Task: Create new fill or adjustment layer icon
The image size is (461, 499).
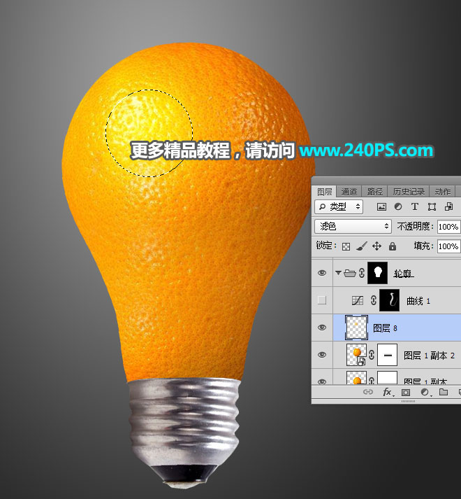Action: (425, 393)
